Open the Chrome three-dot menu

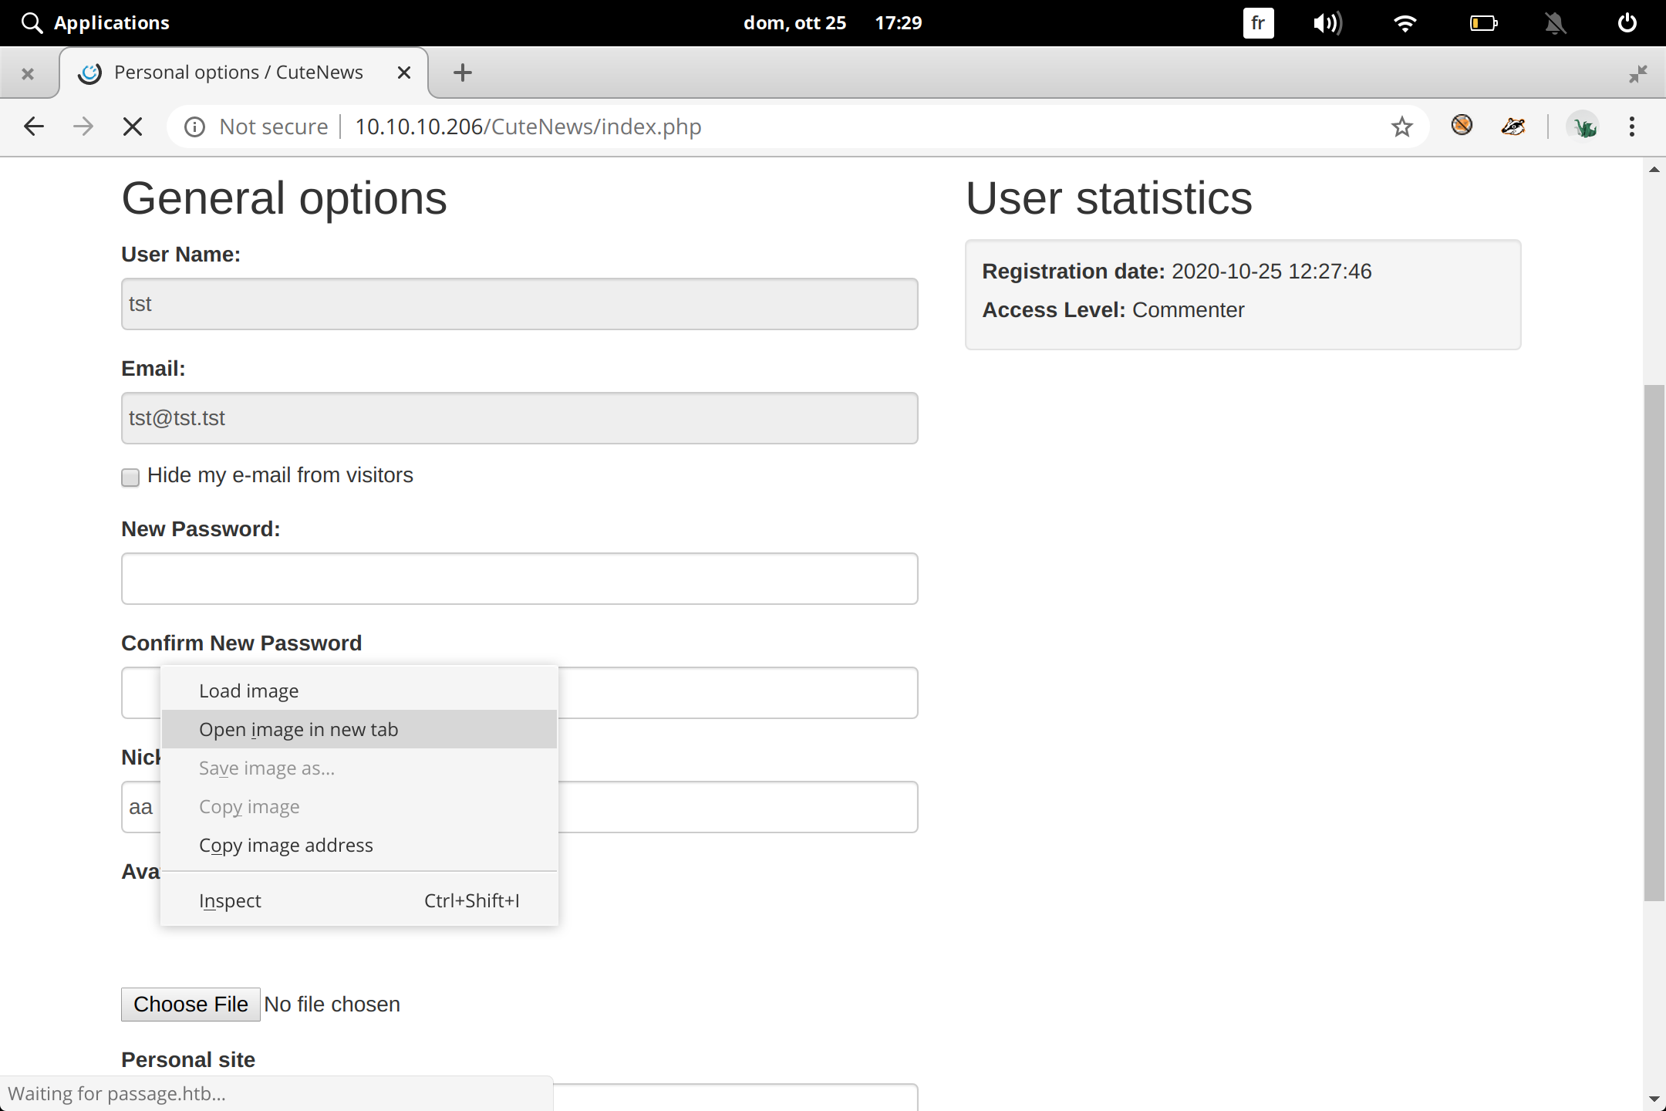pos(1631,127)
